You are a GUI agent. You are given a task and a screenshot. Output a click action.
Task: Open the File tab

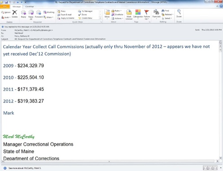pyautogui.click(x=5, y=7)
